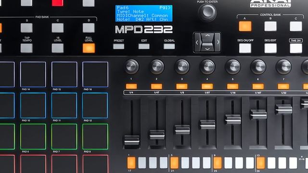Grab fader 2 cap
Viewport: 308px width, 173px height.
click(x=157, y=135)
